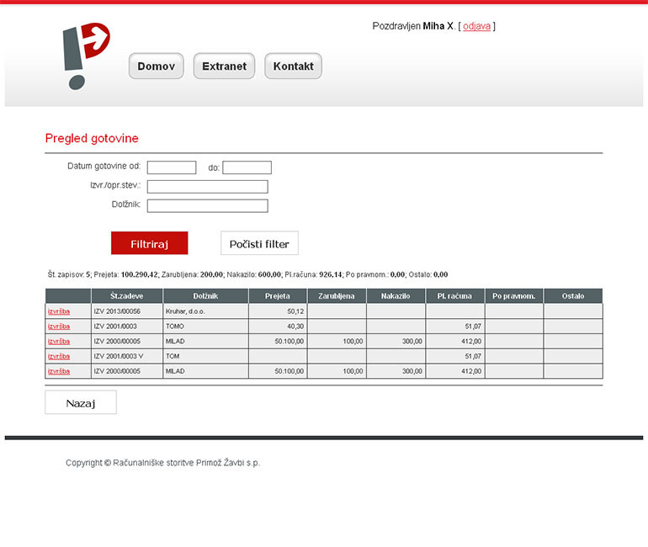Viewport: 648px width, 547px height.
Task: Select the Izvr./opr.stev. input field
Action: coord(208,187)
